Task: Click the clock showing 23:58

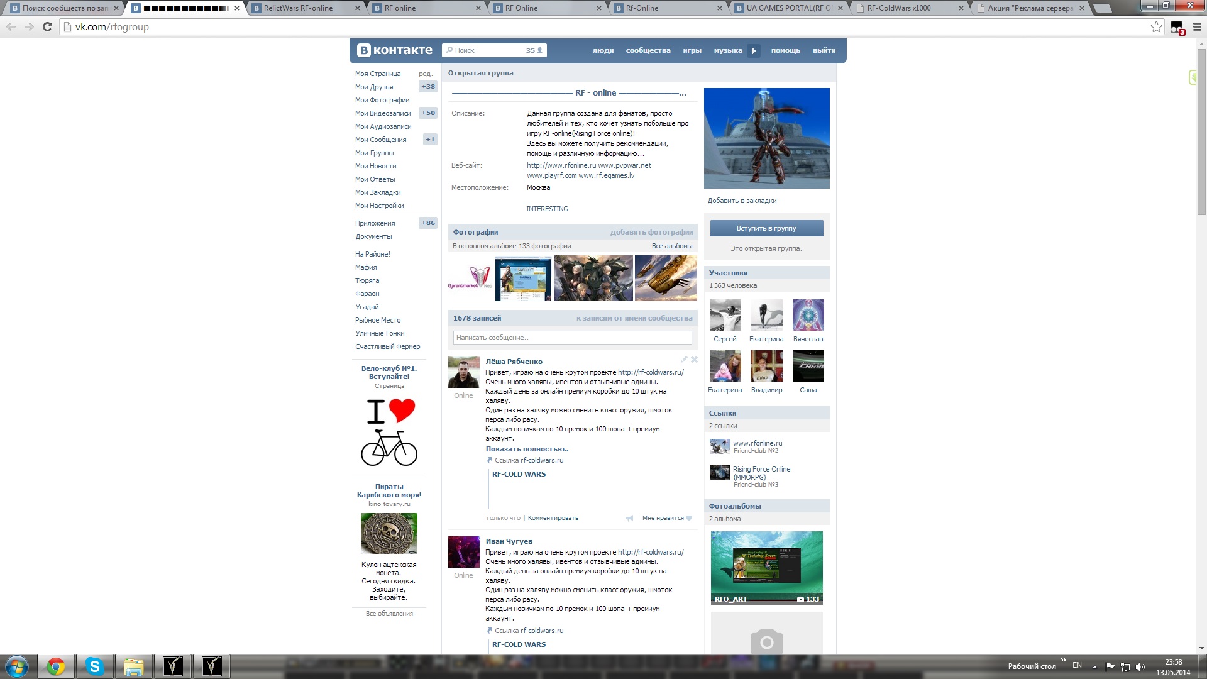Action: click(x=1173, y=662)
